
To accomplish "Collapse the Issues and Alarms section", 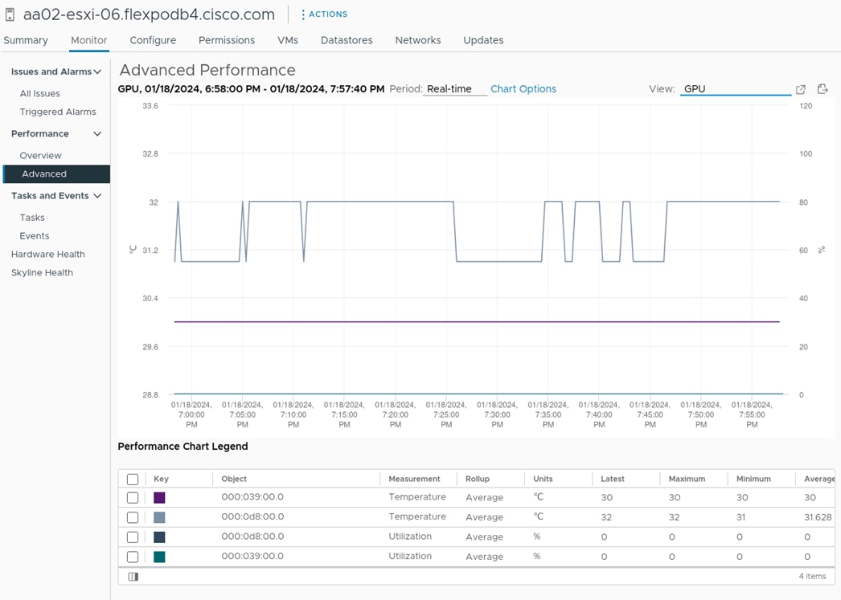I will coord(97,71).
